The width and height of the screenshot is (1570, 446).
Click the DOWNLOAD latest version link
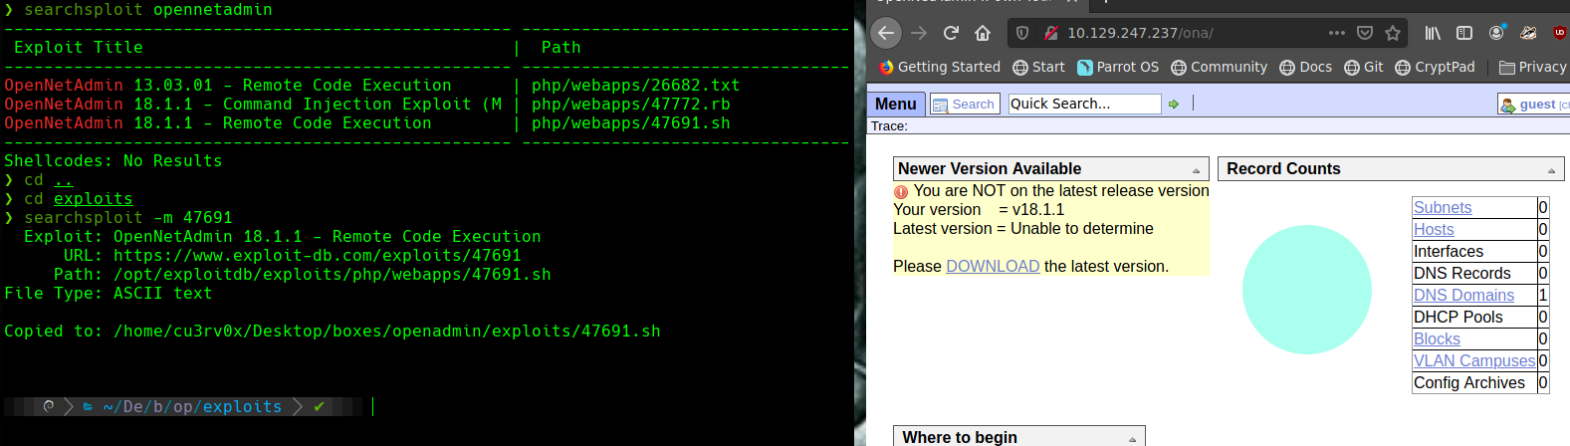click(993, 266)
